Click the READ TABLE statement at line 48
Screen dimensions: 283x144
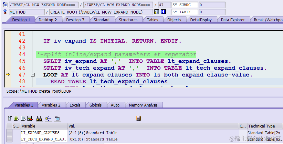(x=109, y=82)
